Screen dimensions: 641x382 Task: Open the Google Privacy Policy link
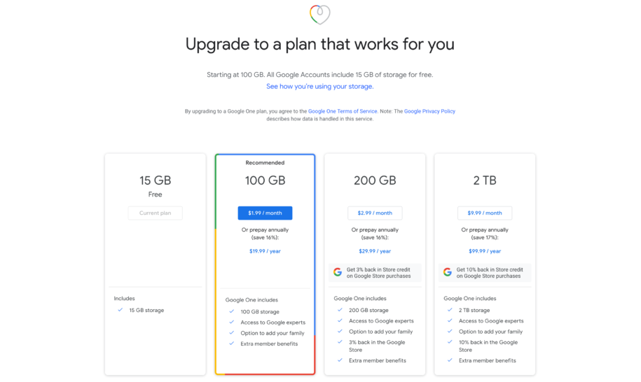tap(429, 111)
